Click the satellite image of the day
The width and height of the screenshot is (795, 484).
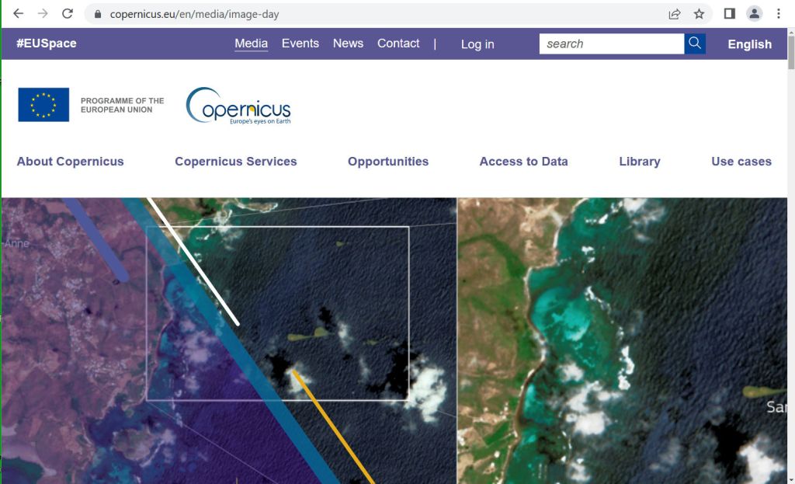(396, 342)
